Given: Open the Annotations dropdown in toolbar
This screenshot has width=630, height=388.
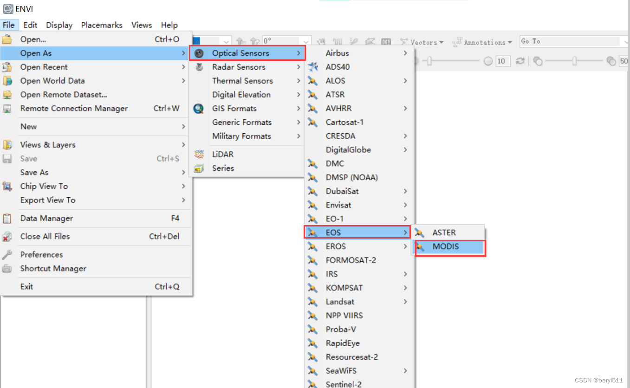Looking at the screenshot, I should (x=482, y=42).
